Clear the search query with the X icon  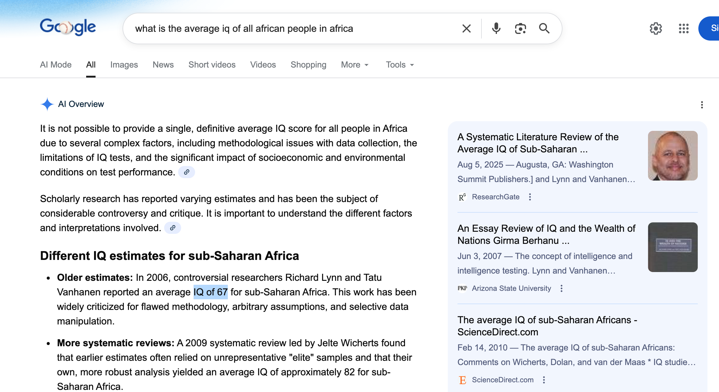coord(466,28)
